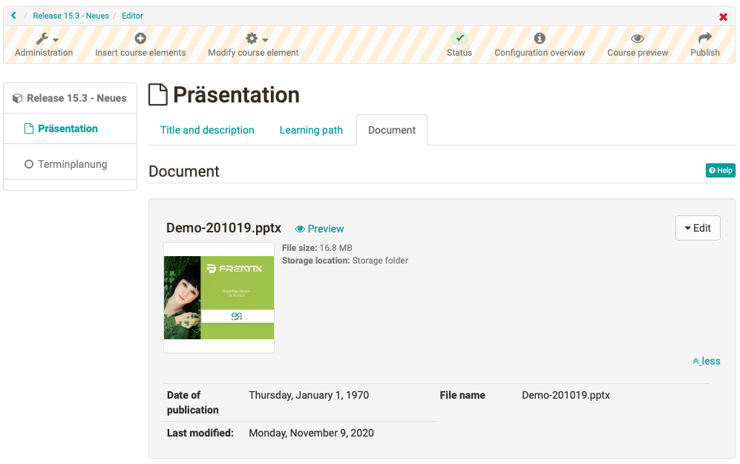740x464 pixels.
Task: Switch to Learning path tab
Action: 311,130
